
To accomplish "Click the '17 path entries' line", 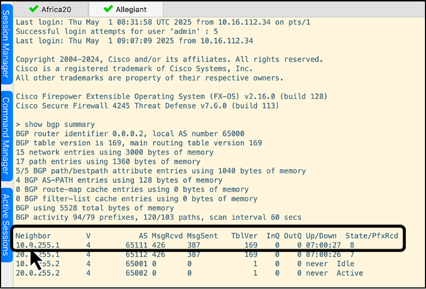I will 108,161.
